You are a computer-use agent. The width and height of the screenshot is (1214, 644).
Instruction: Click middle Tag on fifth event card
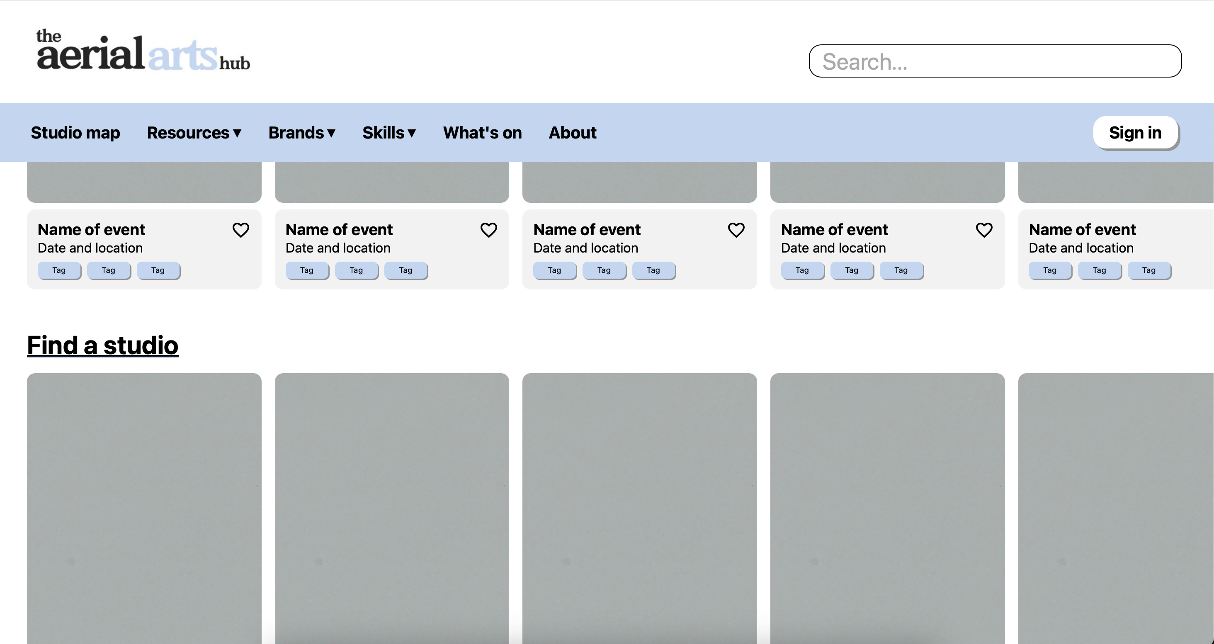[1100, 270]
